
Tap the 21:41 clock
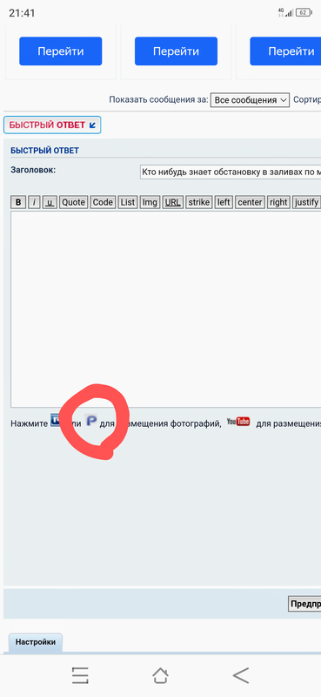click(x=22, y=13)
